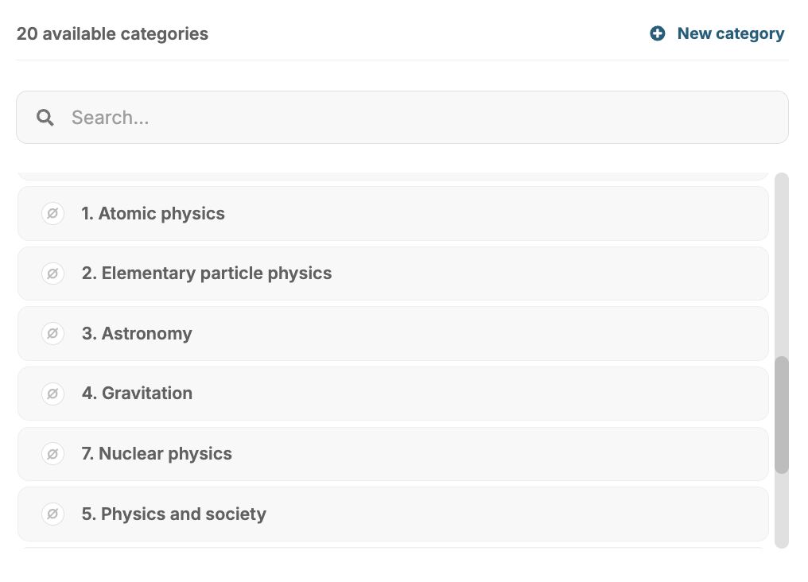Pick the '4. Gravitation' category
808x582 pixels.
(x=137, y=394)
